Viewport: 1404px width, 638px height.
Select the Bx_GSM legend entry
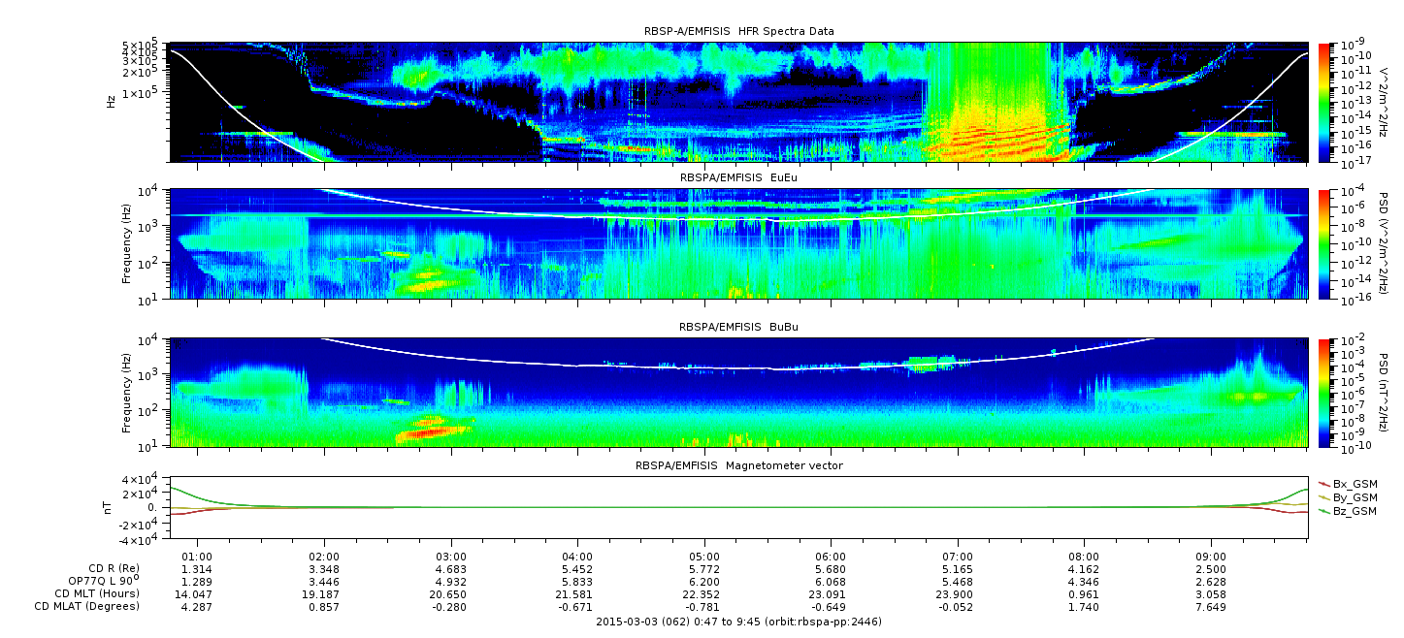click(1354, 483)
